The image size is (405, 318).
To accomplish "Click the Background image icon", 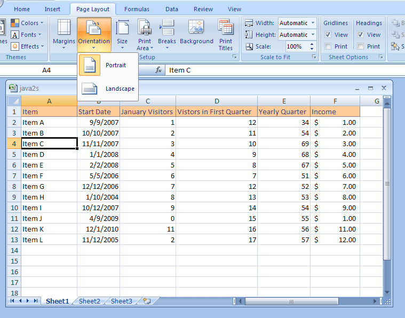I will pyautogui.click(x=196, y=34).
